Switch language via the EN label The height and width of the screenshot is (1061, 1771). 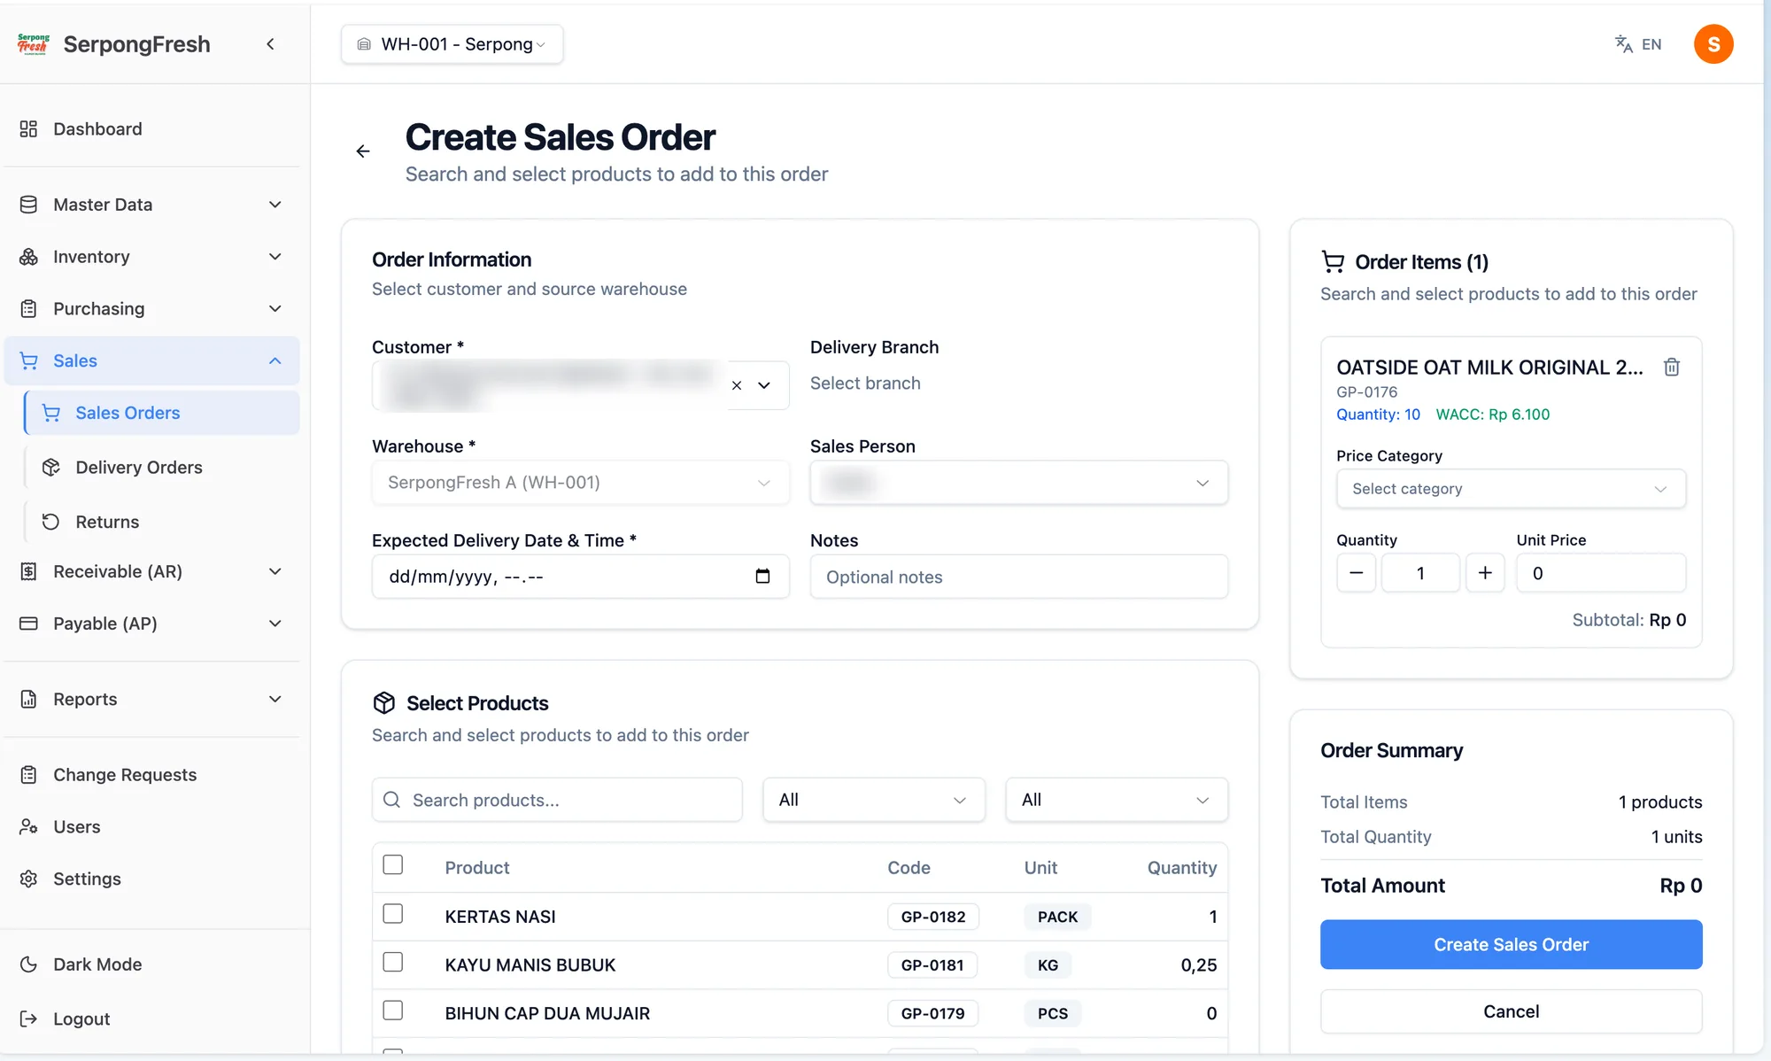tap(1651, 44)
